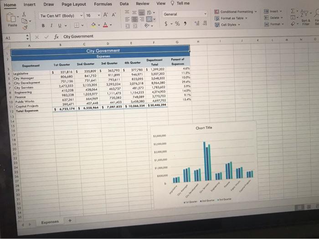The image size is (319, 239).
Task: Switch to the Draw ribbon tab
Action: pyautogui.click(x=49, y=4)
